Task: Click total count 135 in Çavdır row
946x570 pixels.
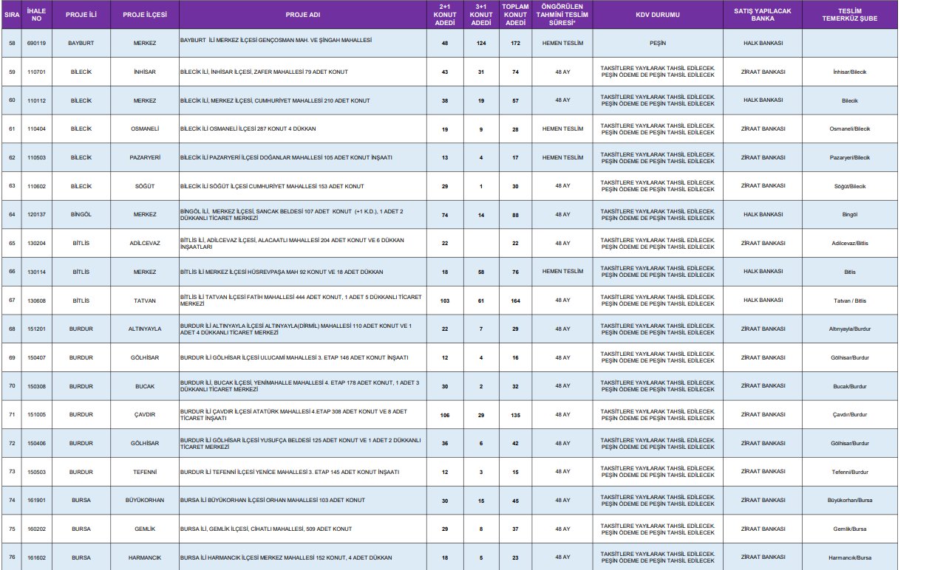Action: [x=515, y=414]
